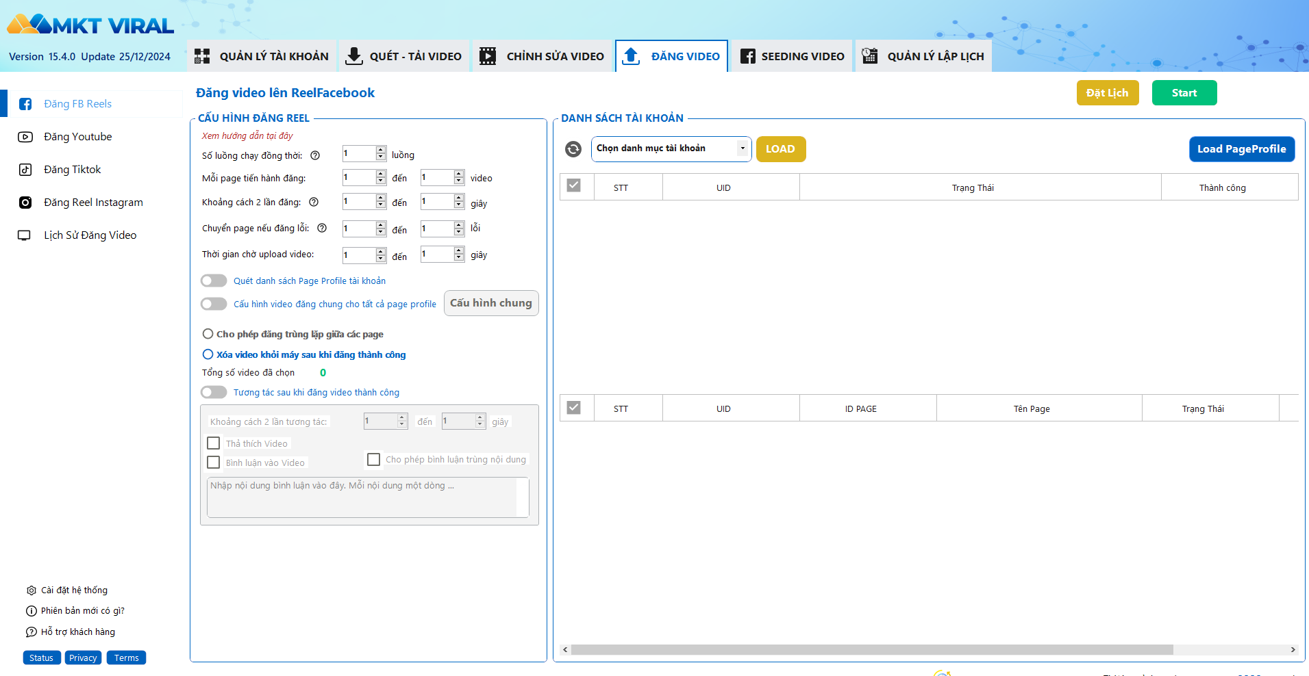
Task: Click the Status button
Action: [x=42, y=658]
